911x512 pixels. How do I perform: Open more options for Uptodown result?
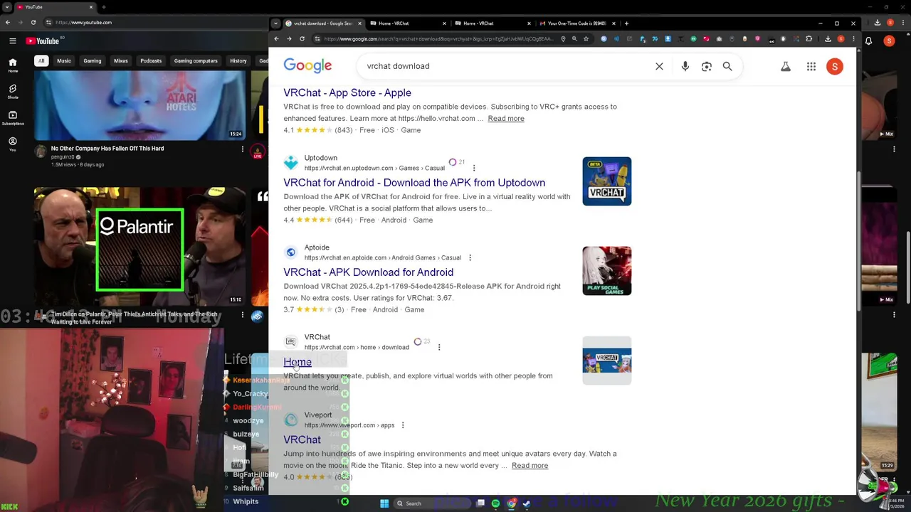click(474, 169)
